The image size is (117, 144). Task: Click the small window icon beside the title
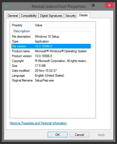(x=93, y=5)
